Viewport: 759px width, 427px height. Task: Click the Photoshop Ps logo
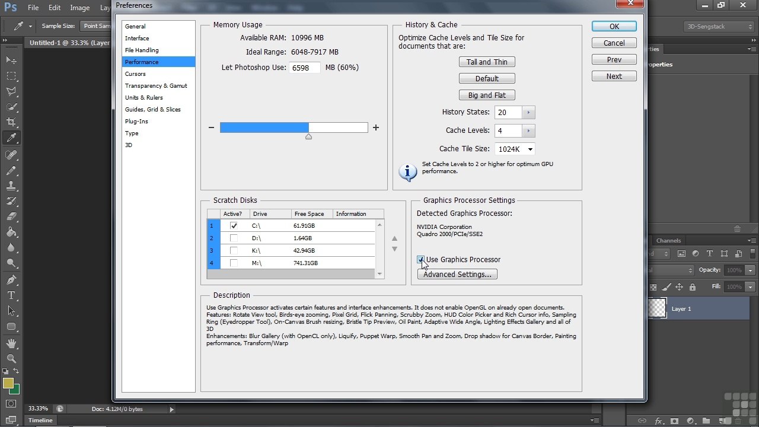pyautogui.click(x=10, y=8)
